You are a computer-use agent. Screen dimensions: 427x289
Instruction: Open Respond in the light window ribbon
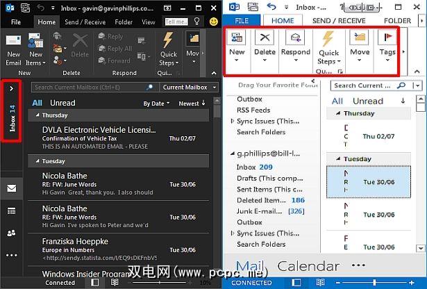point(296,47)
